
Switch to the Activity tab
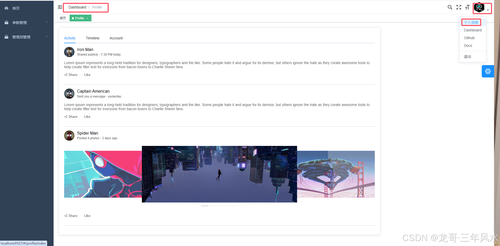tap(70, 38)
